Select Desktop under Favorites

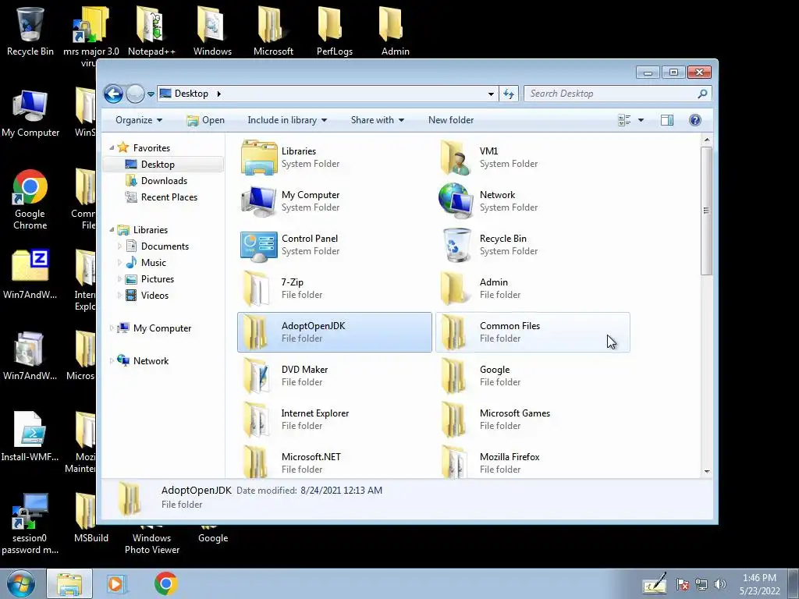point(158,165)
